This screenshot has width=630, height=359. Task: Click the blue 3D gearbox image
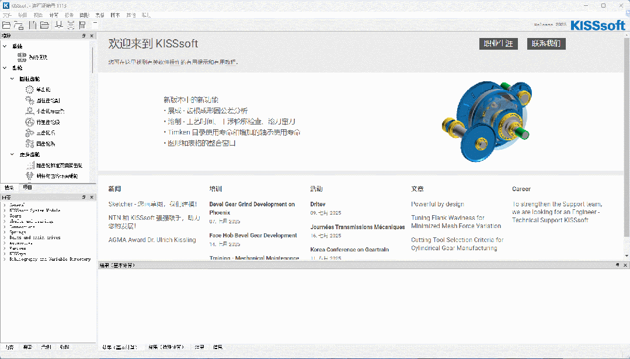[486, 121]
